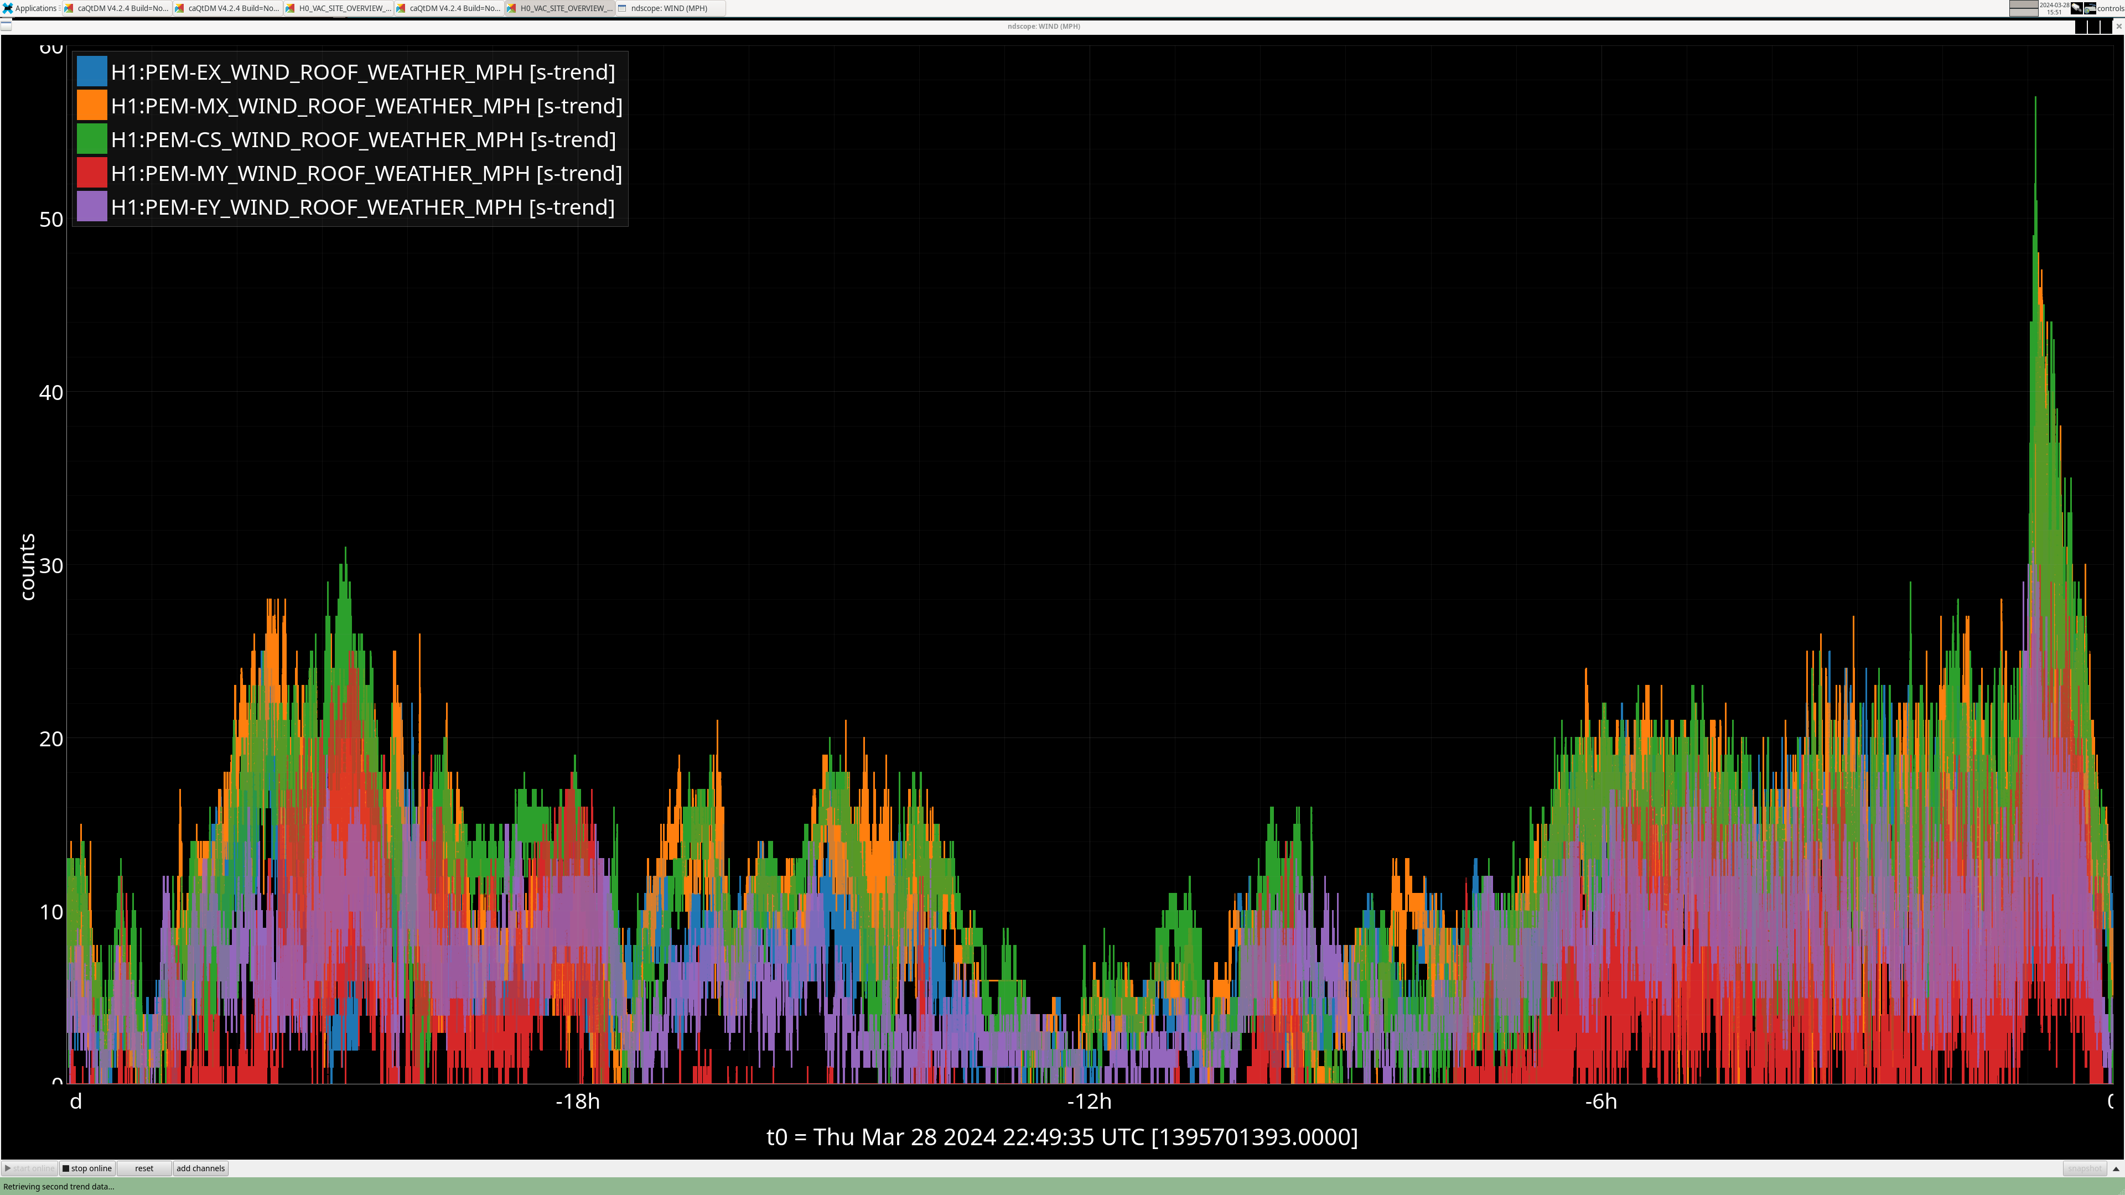Screen dimensions: 2125x1195
Task: Click the MY wind channel red legend swatch
Action: 91,173
